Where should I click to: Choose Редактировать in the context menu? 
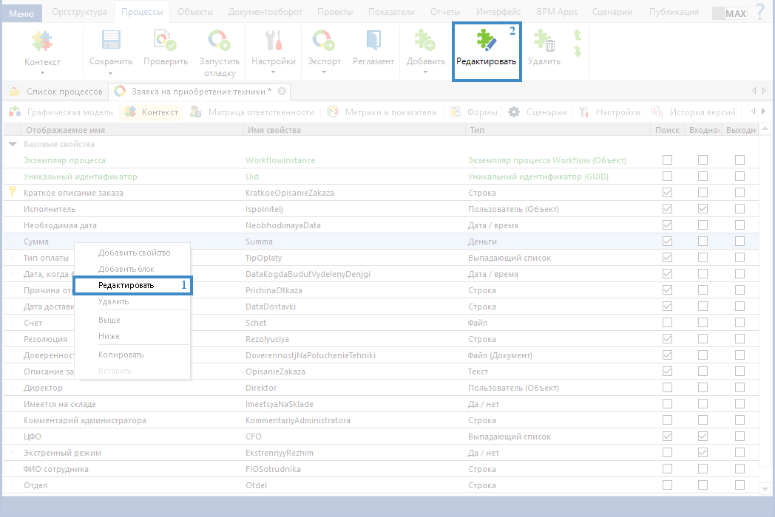tap(126, 285)
